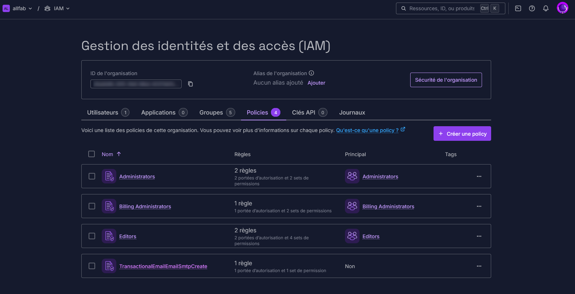The height and width of the screenshot is (294, 575).
Task: Click the external link icon after the policy question link
Action: (403, 129)
